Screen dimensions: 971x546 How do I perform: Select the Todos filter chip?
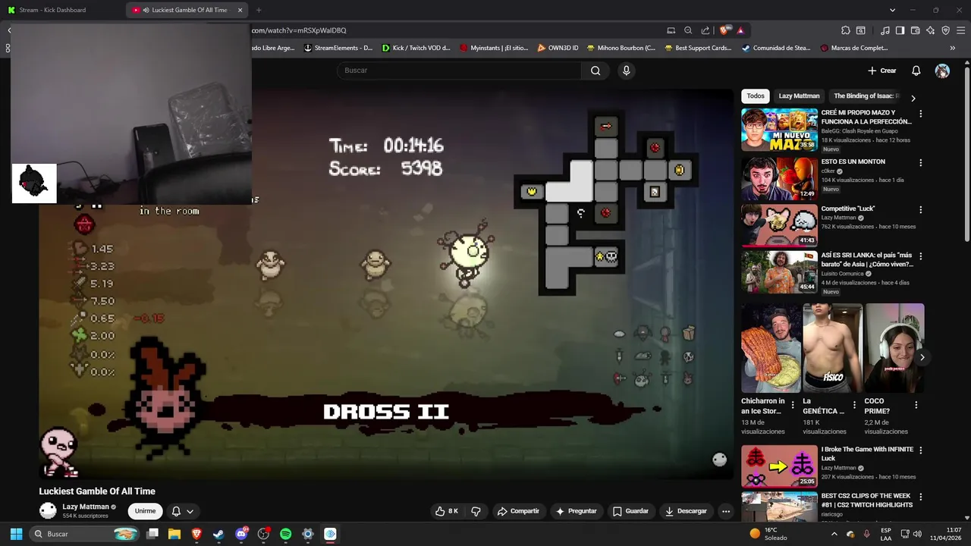tap(756, 96)
